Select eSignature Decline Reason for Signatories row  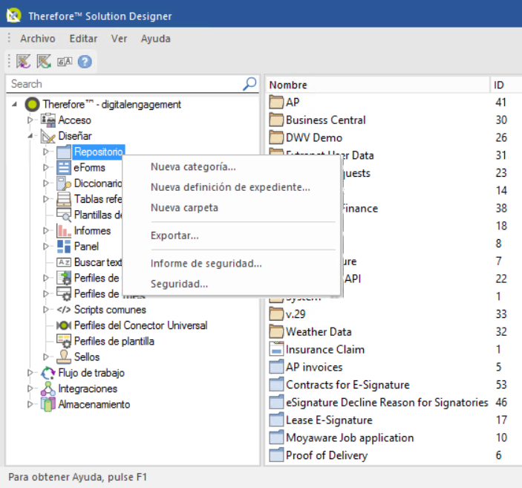pos(394,403)
